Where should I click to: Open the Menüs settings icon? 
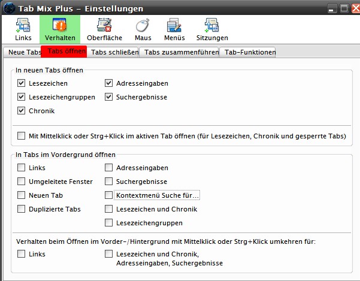coord(174,29)
